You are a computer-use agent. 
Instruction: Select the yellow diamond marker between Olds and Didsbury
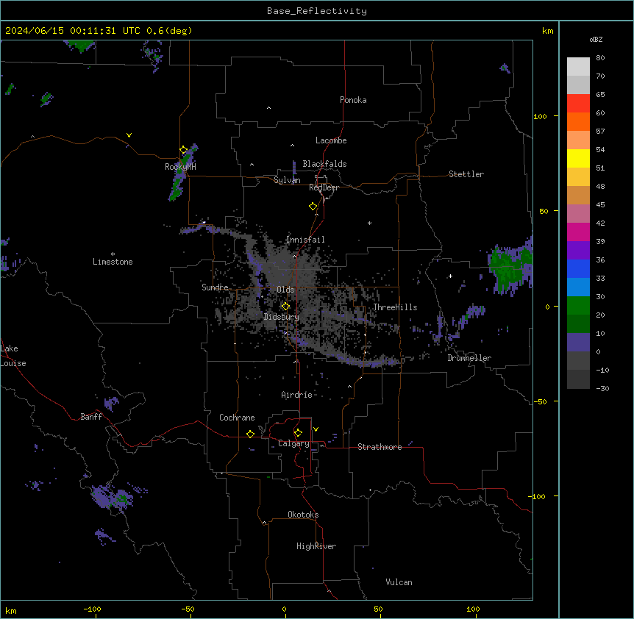tap(285, 306)
